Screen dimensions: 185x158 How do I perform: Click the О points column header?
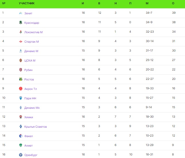tap(173, 3)
